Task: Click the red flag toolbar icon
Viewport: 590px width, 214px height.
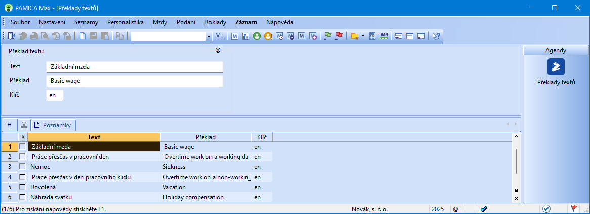Action: click(339, 36)
